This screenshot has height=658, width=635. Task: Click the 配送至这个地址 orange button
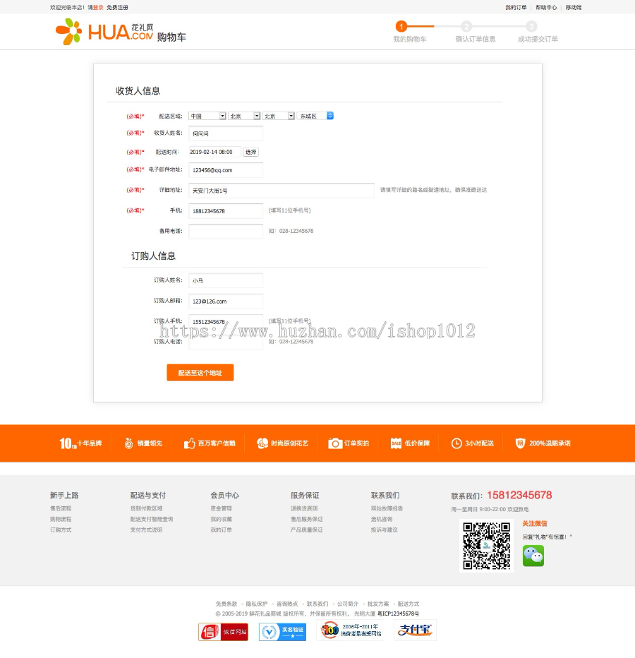pyautogui.click(x=200, y=372)
